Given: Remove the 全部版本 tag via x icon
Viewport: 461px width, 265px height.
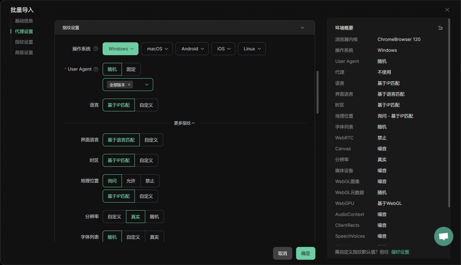Looking at the screenshot, I should 129,84.
